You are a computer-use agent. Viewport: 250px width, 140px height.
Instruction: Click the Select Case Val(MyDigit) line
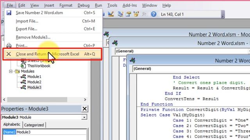coord(172,115)
